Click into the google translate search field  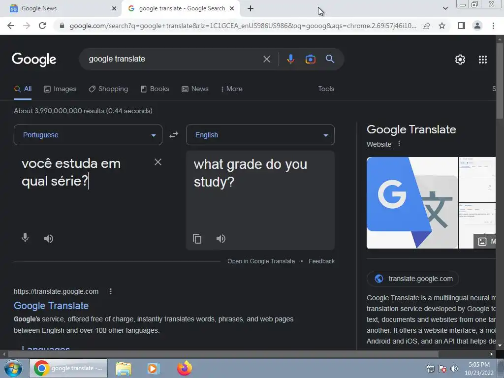174,59
